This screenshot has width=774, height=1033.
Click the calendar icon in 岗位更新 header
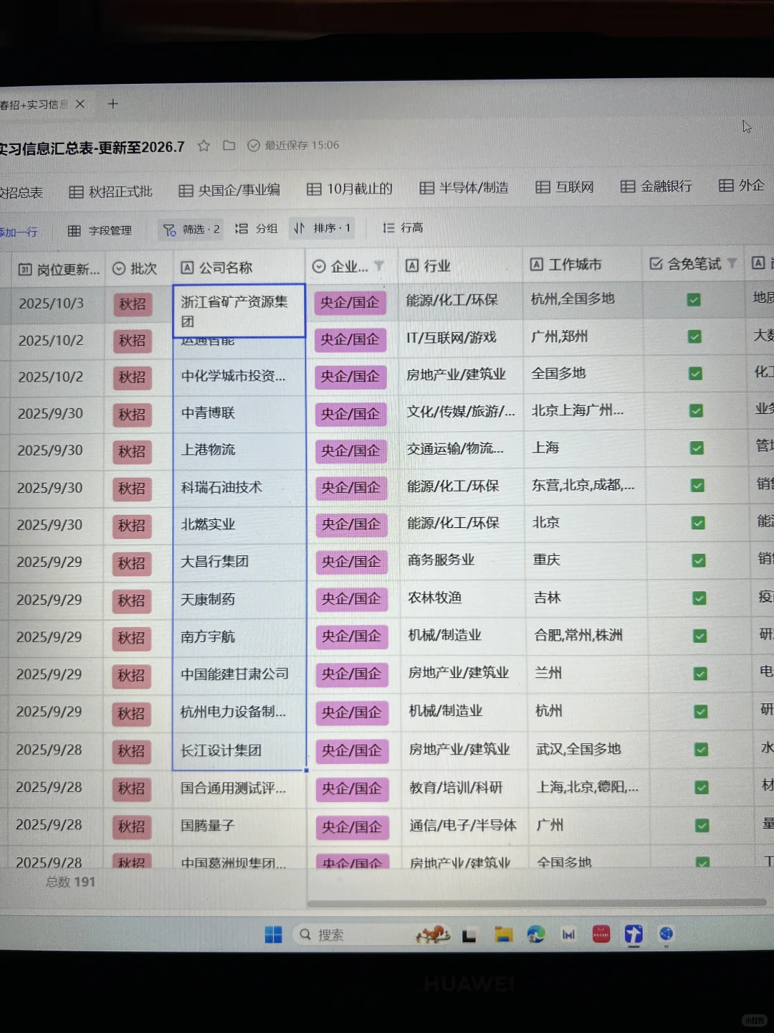pyautogui.click(x=25, y=270)
